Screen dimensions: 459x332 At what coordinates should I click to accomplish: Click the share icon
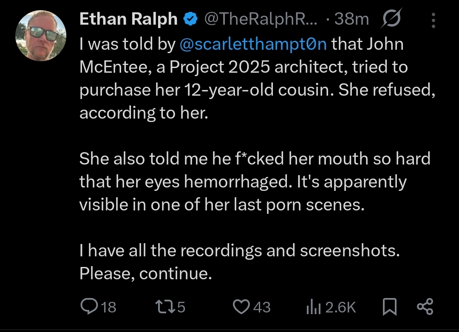(425, 306)
